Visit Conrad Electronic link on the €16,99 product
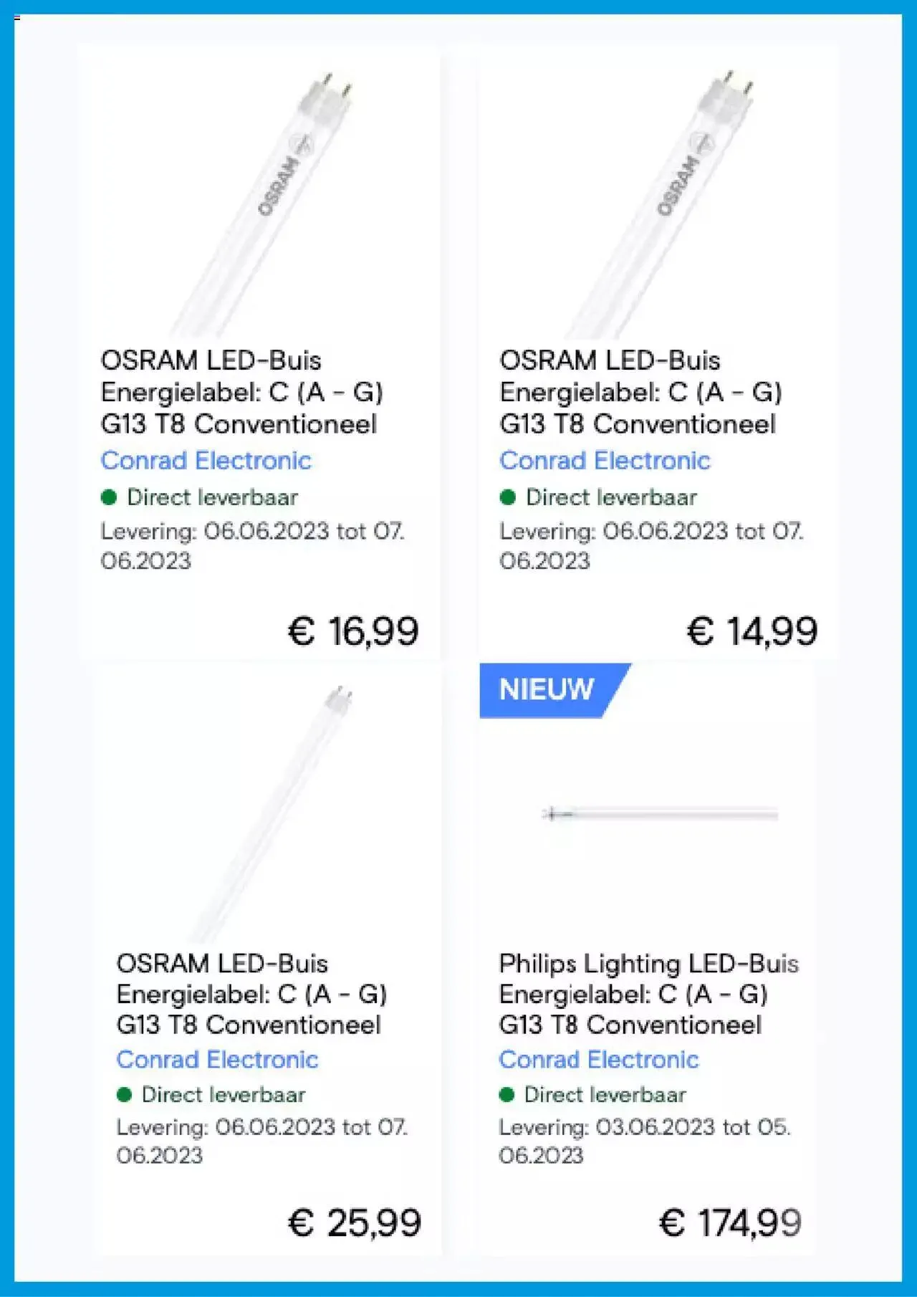This screenshot has height=1297, width=917. [206, 460]
